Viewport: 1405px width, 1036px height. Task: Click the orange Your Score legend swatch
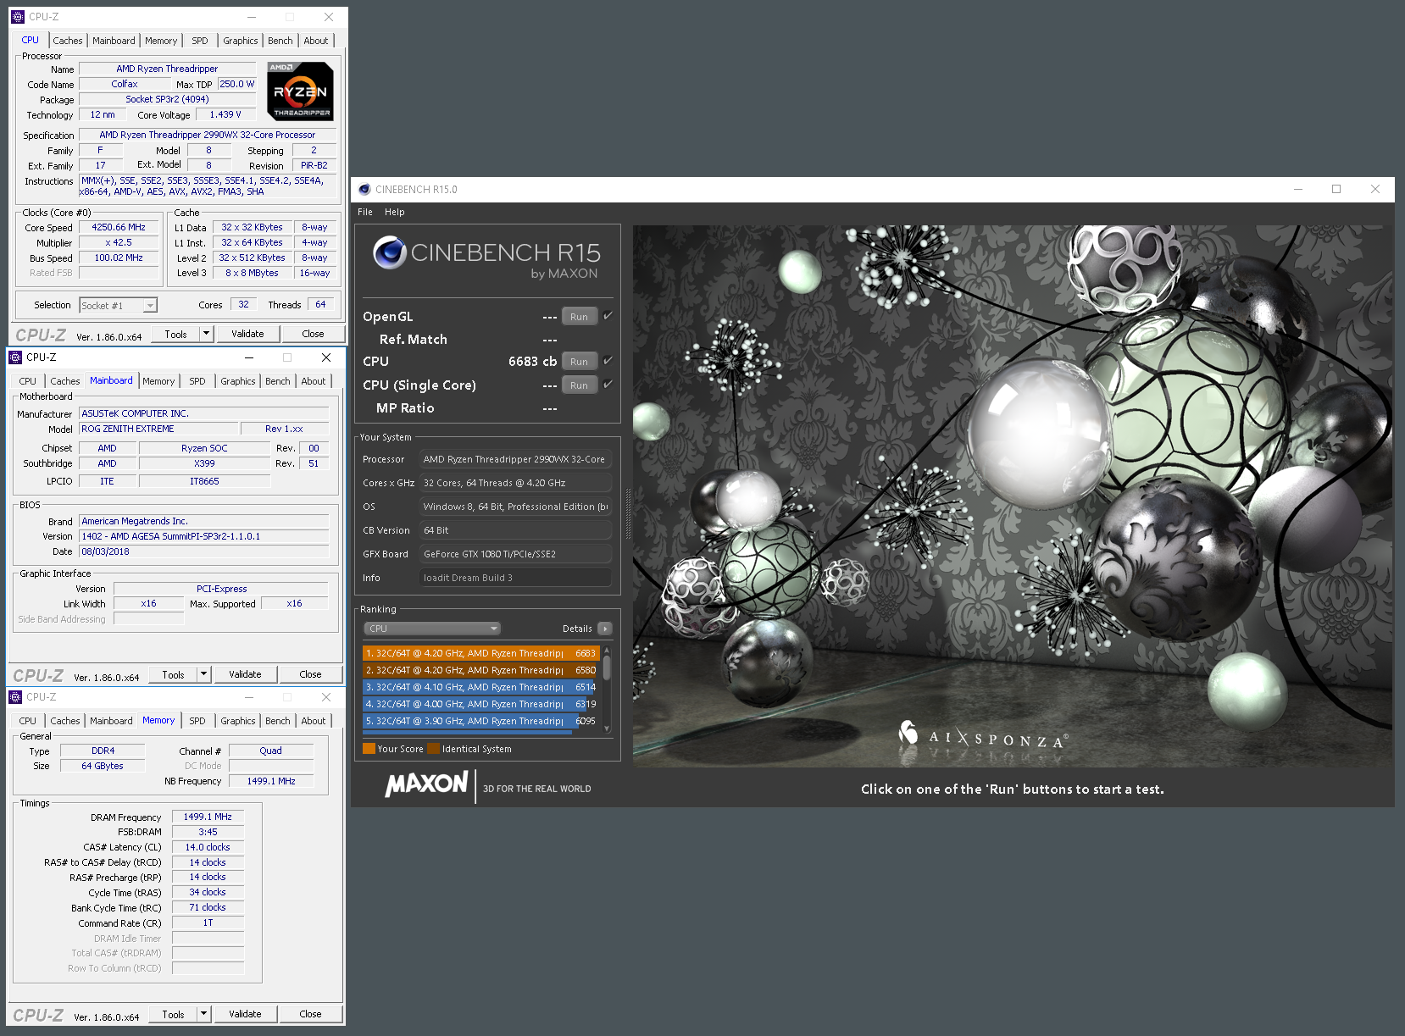(369, 749)
